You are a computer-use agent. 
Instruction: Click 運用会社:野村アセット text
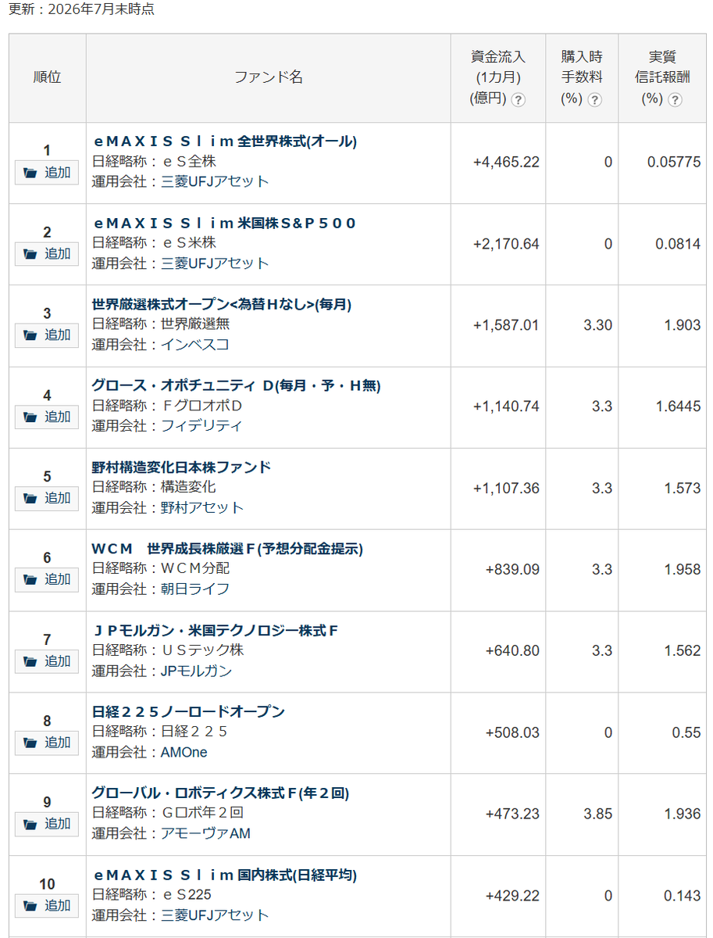pyautogui.click(x=168, y=507)
